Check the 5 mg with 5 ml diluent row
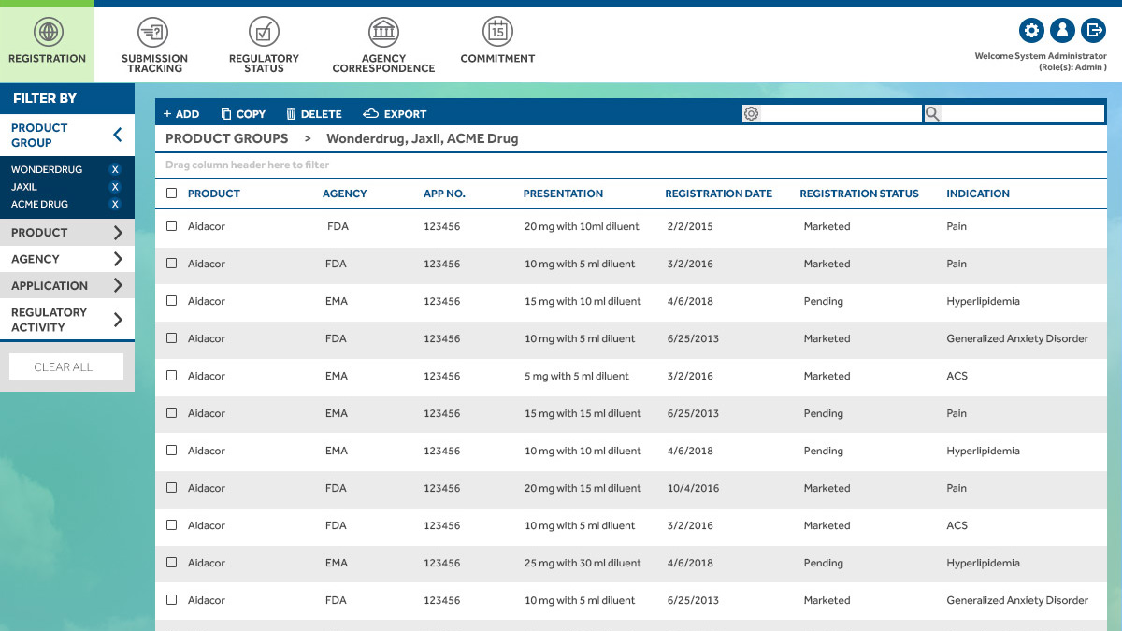The height and width of the screenshot is (631, 1122). click(171, 376)
